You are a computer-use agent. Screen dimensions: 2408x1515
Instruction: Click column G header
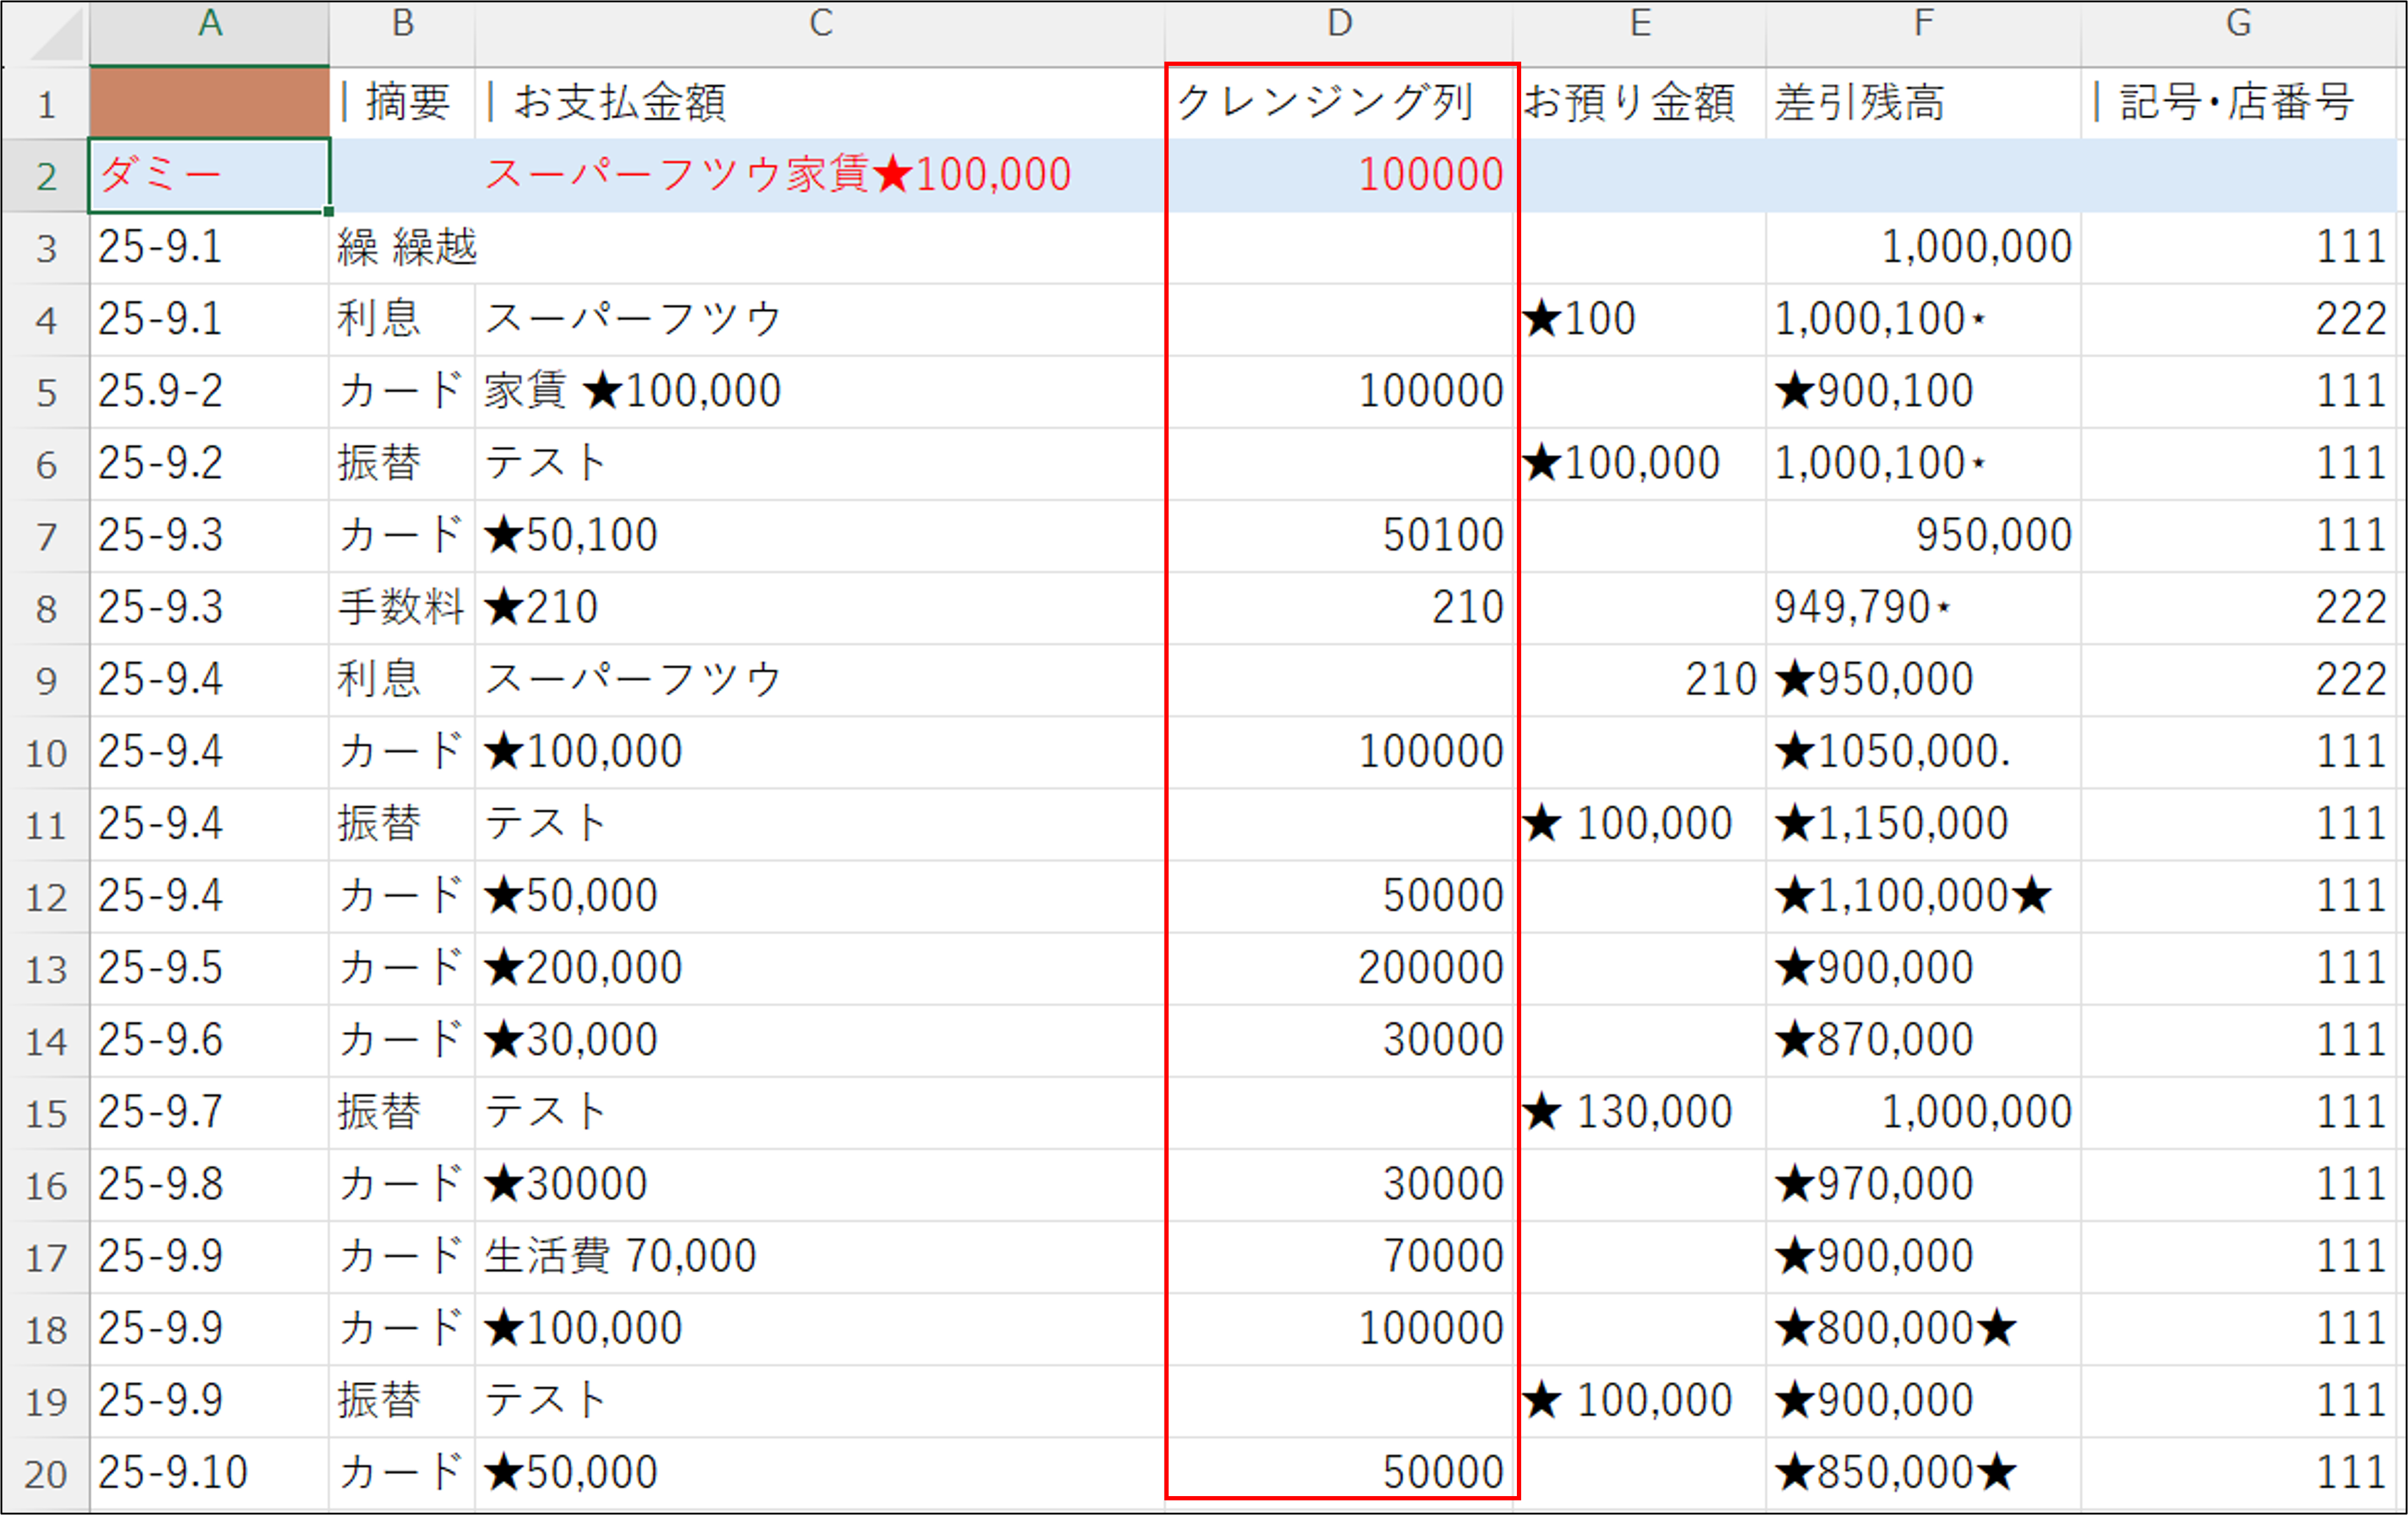[x=2238, y=24]
